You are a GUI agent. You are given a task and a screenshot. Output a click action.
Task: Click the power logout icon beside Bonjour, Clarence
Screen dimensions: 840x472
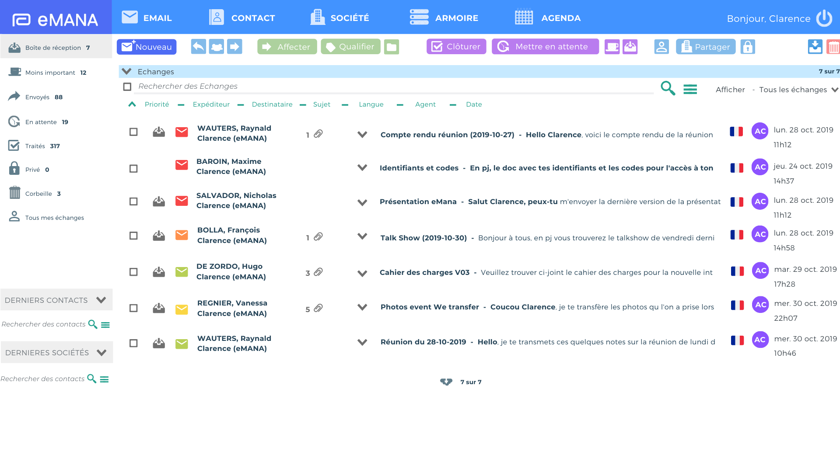824,18
